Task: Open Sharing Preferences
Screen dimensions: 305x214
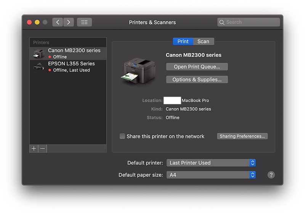Action: pos(242,136)
